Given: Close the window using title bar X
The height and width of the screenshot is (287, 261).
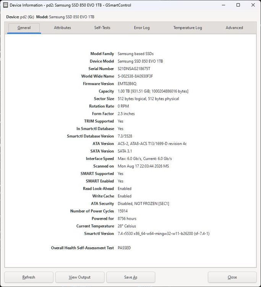Looking at the screenshot, I should [253, 5].
